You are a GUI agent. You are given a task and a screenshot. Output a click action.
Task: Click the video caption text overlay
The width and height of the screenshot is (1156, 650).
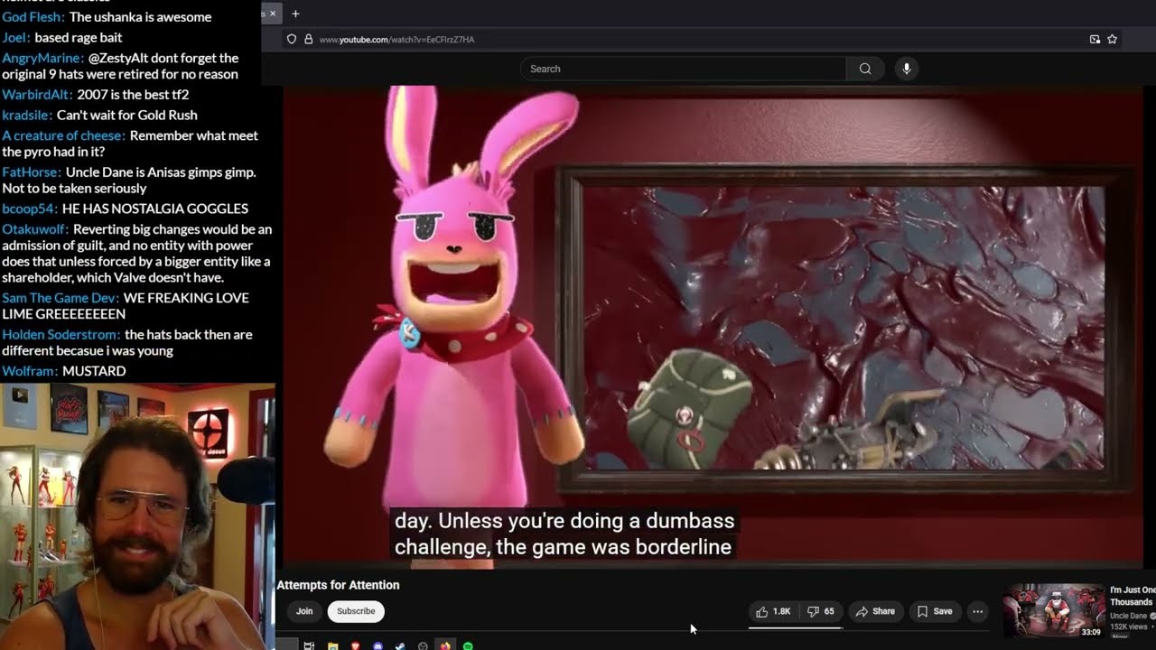coord(564,534)
